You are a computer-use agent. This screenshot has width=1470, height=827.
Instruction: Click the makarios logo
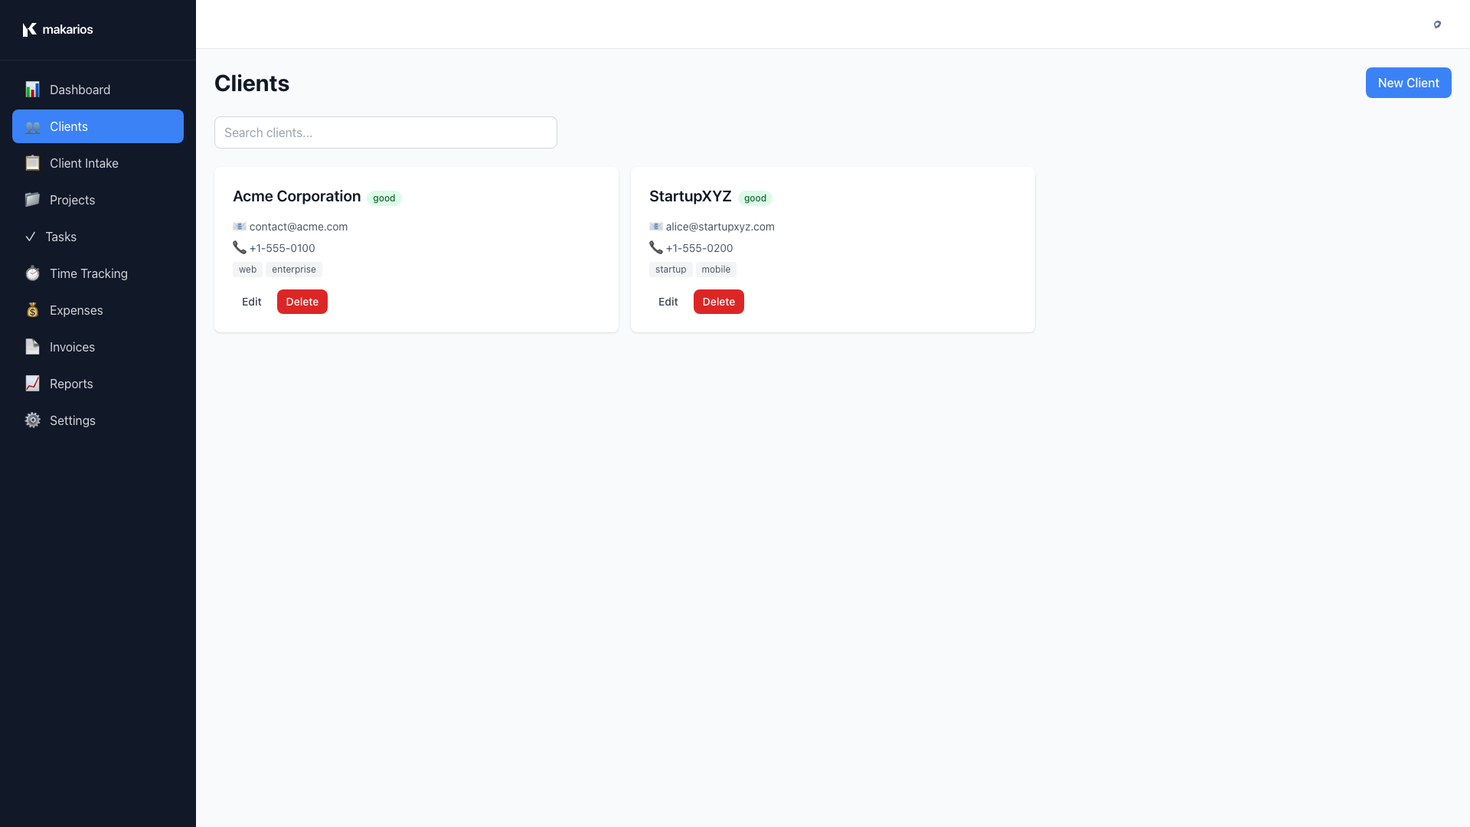pyautogui.click(x=57, y=29)
